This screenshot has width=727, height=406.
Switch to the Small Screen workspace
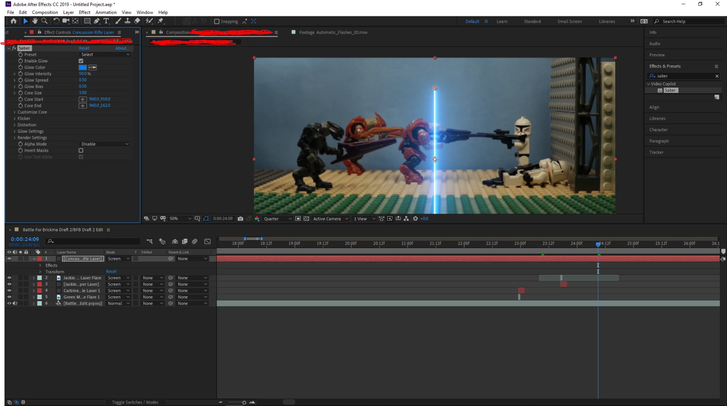point(569,22)
